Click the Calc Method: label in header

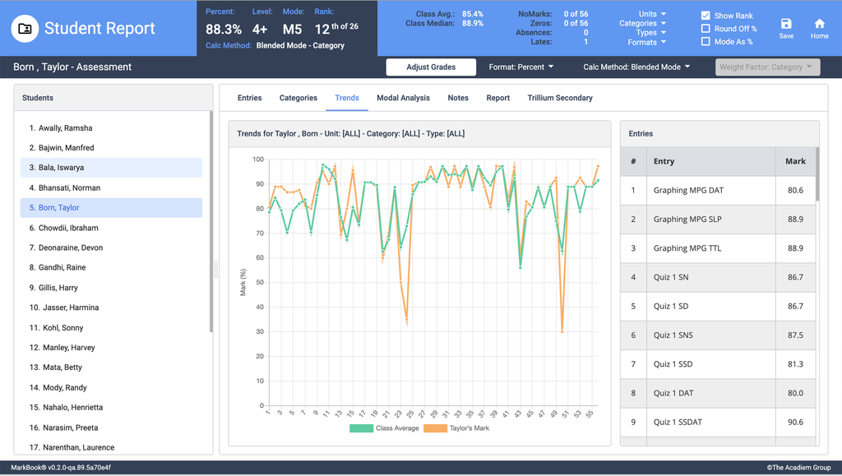[x=229, y=45]
